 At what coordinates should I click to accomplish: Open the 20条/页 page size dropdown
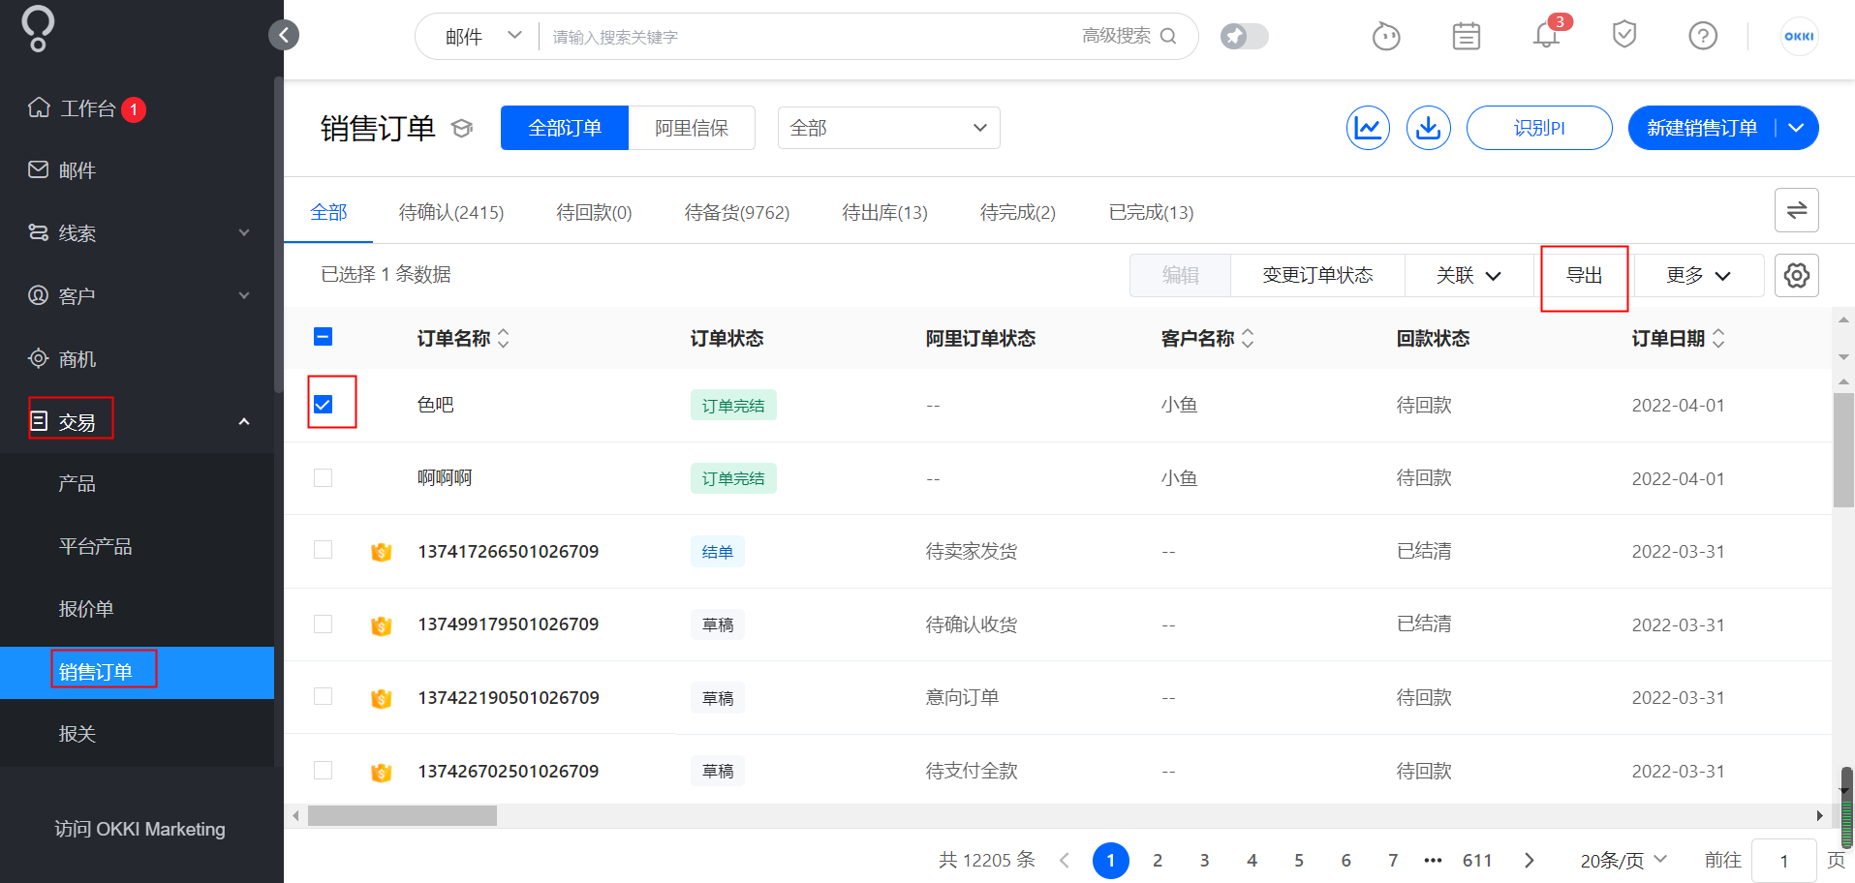coord(1623,860)
